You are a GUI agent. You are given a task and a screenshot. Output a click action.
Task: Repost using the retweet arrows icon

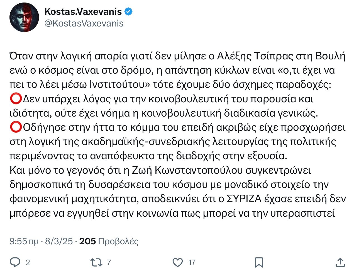(x=96, y=262)
